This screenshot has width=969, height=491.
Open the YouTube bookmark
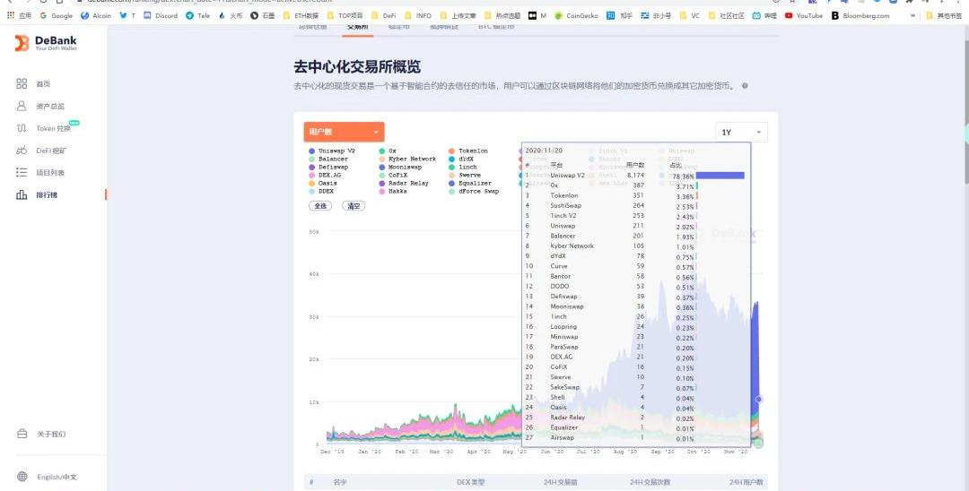click(x=803, y=15)
